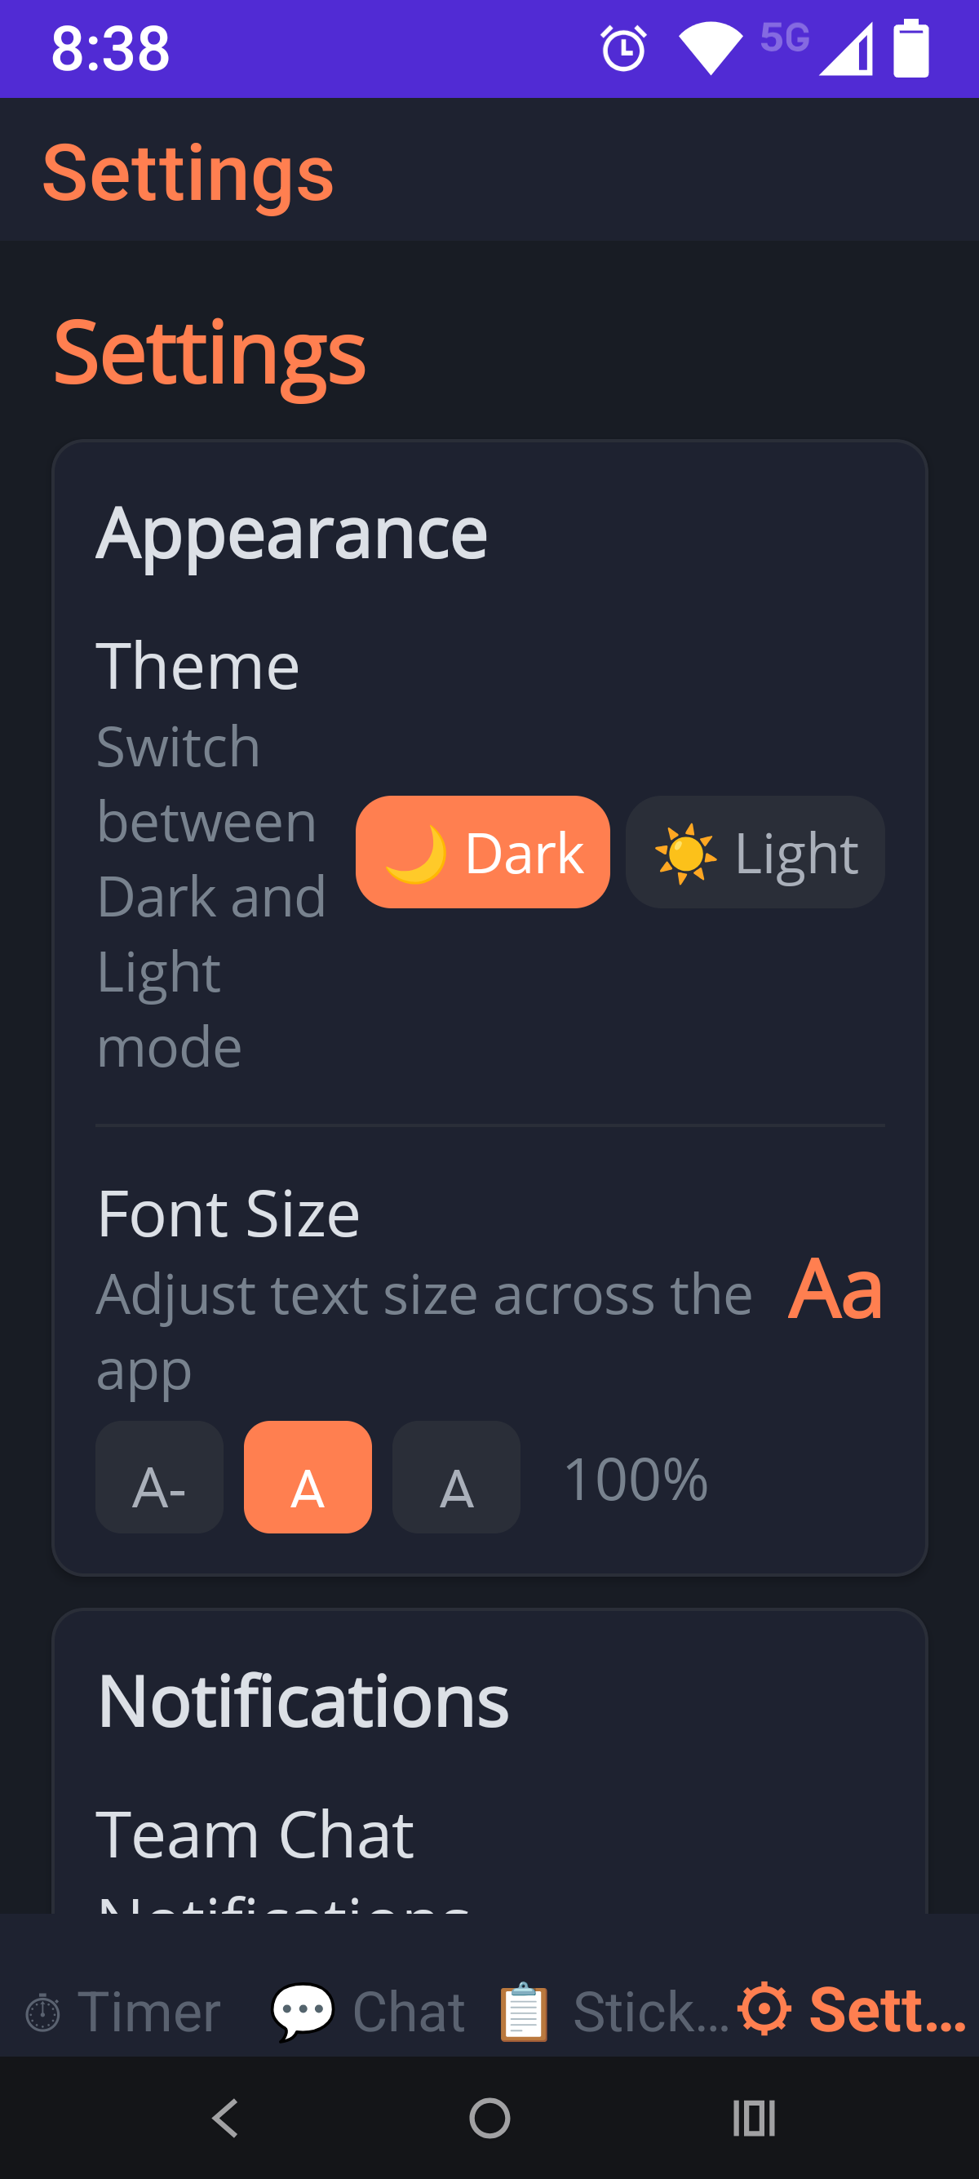Screen dimensions: 979x2179
Task: Switch the theme to Dark mode
Action: point(483,852)
